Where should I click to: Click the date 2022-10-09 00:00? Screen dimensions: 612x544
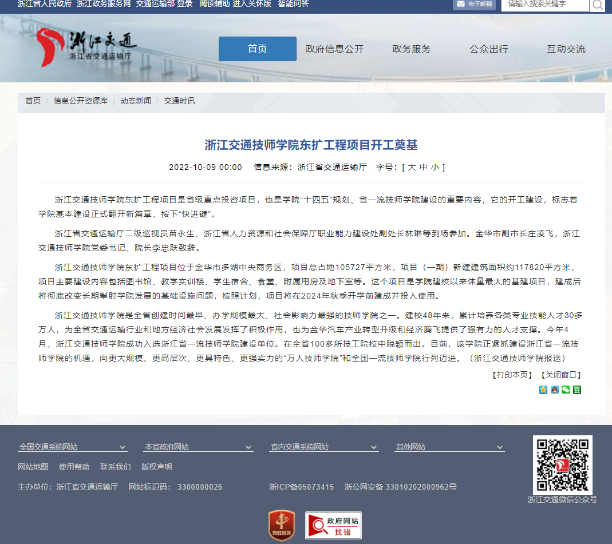tap(206, 167)
